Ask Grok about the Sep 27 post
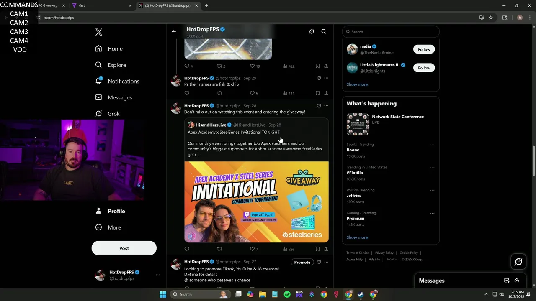This screenshot has height=301, width=536. 319,262
